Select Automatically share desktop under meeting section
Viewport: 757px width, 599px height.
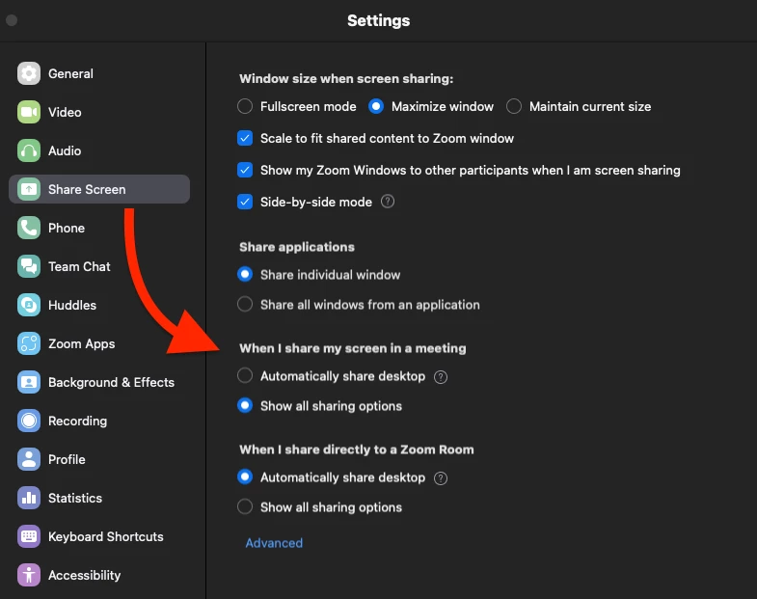pyautogui.click(x=245, y=375)
